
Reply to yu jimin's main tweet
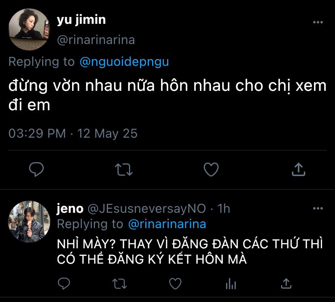point(36,170)
